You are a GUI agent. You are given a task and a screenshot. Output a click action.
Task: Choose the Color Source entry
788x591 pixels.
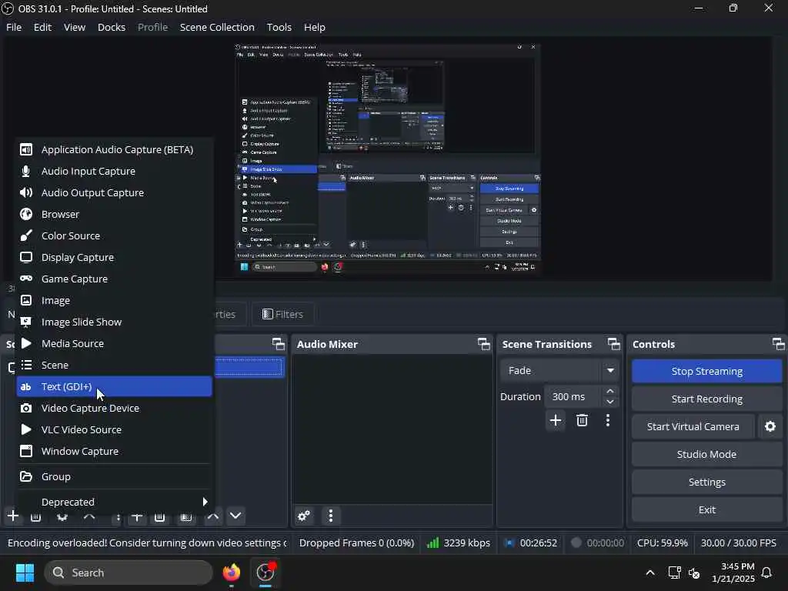pos(114,235)
